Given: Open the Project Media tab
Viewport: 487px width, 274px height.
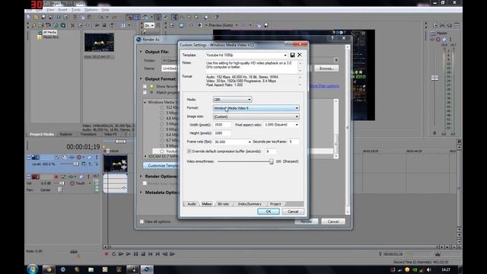Looking at the screenshot, I should tap(42, 134).
